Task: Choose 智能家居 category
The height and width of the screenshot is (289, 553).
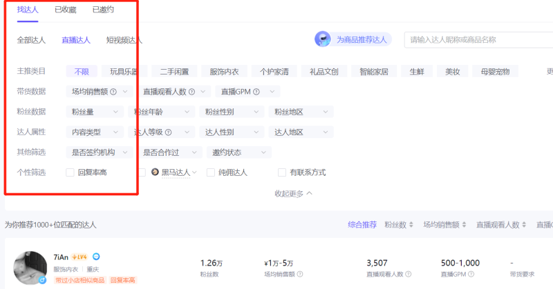Action: click(x=374, y=72)
